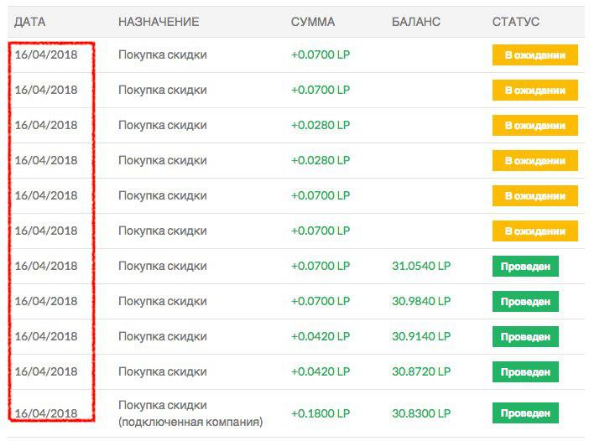Select the БАЛАНС column header

pos(415,21)
